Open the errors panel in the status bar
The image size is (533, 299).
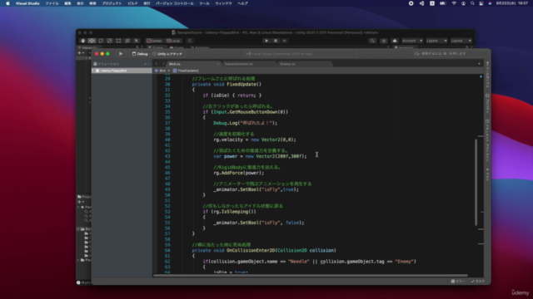point(458,282)
